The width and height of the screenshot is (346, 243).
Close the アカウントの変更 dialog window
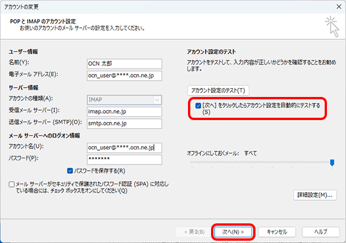tap(336, 6)
